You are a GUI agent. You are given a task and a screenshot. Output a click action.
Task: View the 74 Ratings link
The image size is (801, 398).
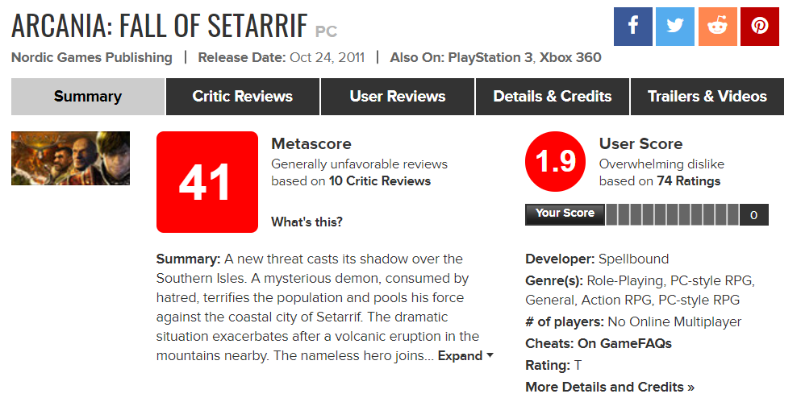[x=688, y=181]
